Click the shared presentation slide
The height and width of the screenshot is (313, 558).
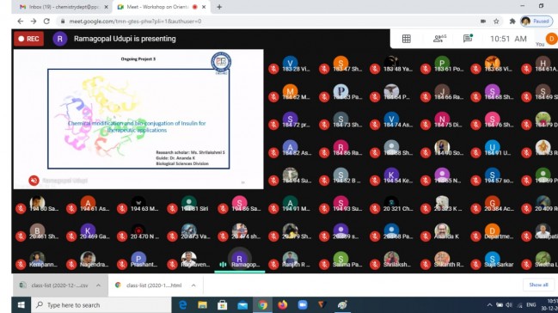click(x=138, y=119)
